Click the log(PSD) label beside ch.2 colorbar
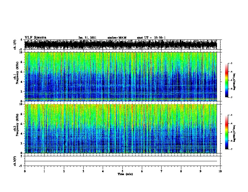This screenshot has width=248, height=192. click(x=235, y=134)
